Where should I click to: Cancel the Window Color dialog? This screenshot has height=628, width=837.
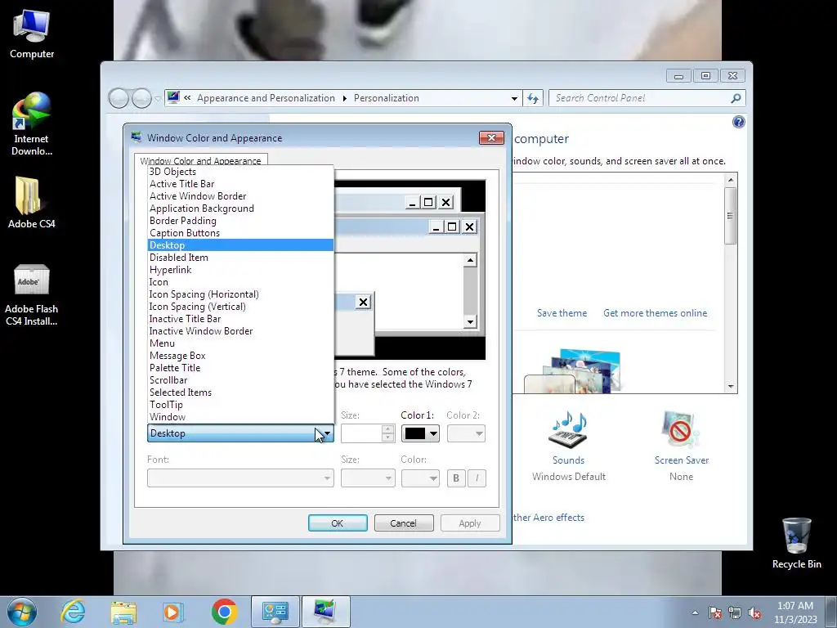point(404,523)
